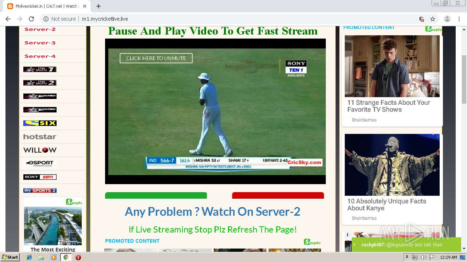Click the aerial city pool ad thumbnail
Viewport: 467px width, 262px height.
[x=53, y=226]
